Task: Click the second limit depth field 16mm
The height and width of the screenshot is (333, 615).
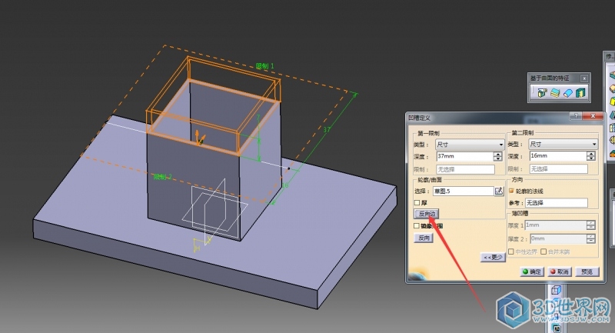Action: click(558, 155)
